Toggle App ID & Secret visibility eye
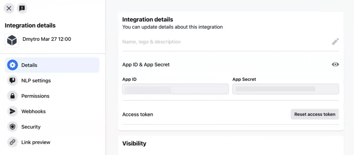 [x=335, y=64]
